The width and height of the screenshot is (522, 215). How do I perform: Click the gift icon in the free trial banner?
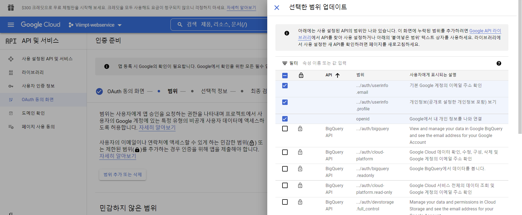(x=11, y=8)
